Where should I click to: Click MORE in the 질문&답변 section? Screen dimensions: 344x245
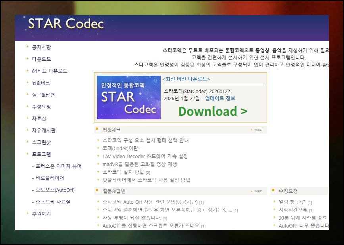coord(256,191)
